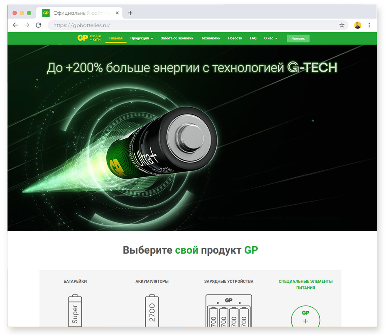This screenshot has height=335, width=385.
Task: Click the Написать button
Action: 298,39
